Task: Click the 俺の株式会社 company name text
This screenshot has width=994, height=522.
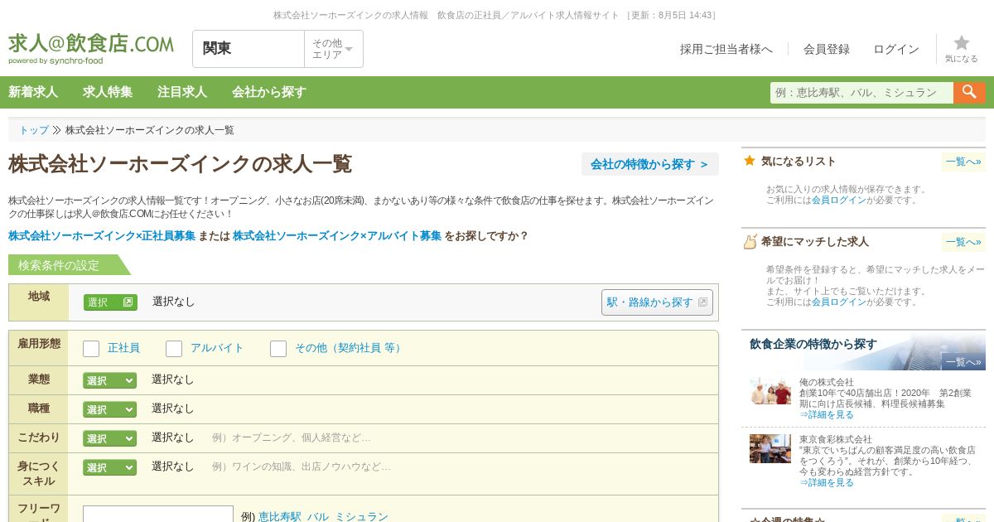Action: click(827, 382)
